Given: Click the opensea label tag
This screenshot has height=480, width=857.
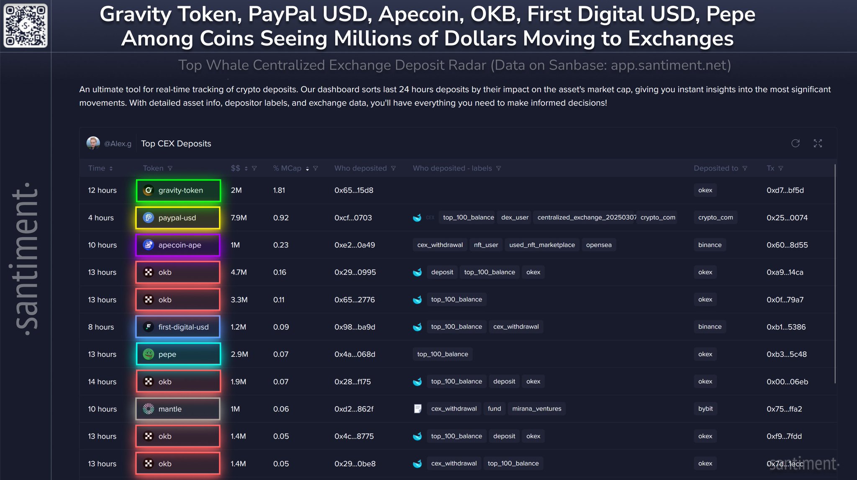Looking at the screenshot, I should point(599,245).
